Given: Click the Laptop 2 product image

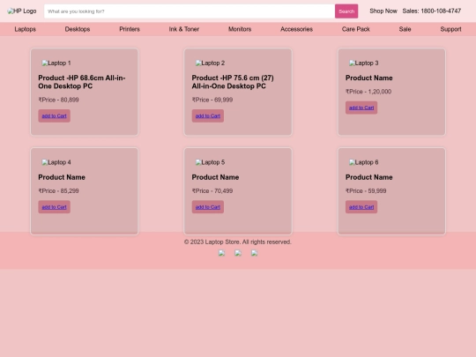Looking at the screenshot, I should coord(210,63).
